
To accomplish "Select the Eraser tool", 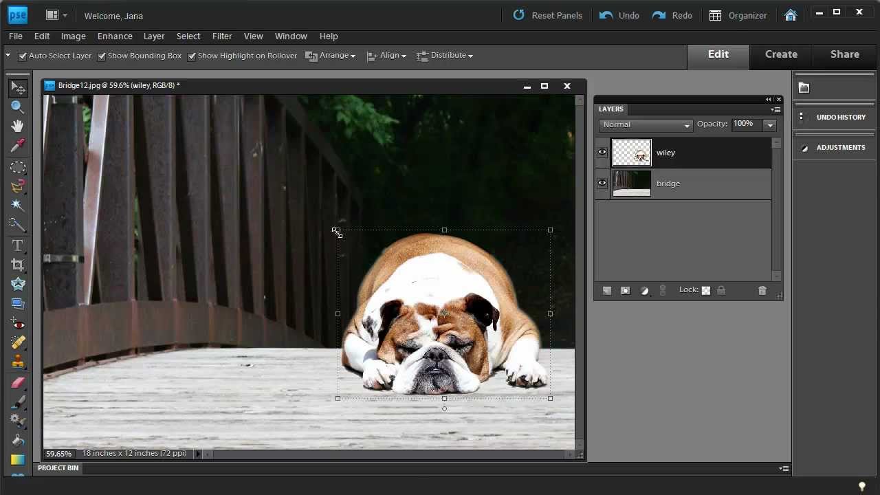I will pos(18,384).
